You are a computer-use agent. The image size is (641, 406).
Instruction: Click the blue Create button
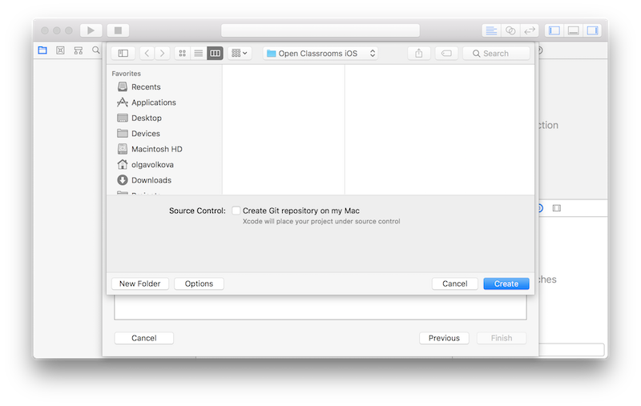506,283
